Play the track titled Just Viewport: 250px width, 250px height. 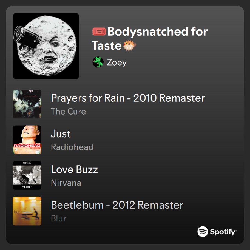point(61,134)
